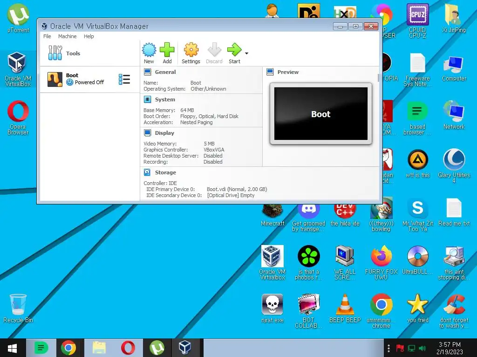Screen dimensions: 477x357
Task: Select Oracle VM Virtualbox installer icon lower right
Action: click(x=272, y=262)
